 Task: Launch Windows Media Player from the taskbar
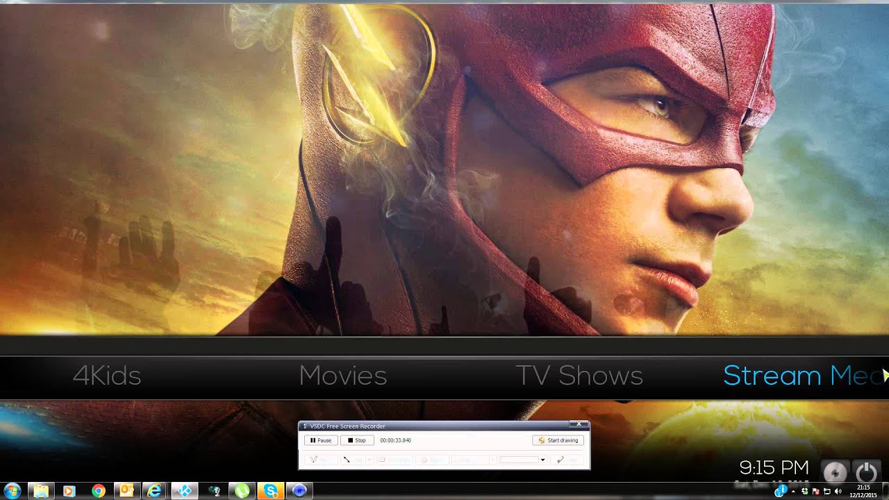point(69,491)
